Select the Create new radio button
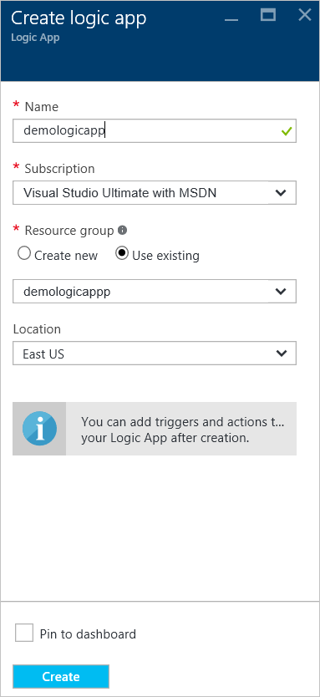This screenshot has height=697, width=320. pyautogui.click(x=24, y=254)
